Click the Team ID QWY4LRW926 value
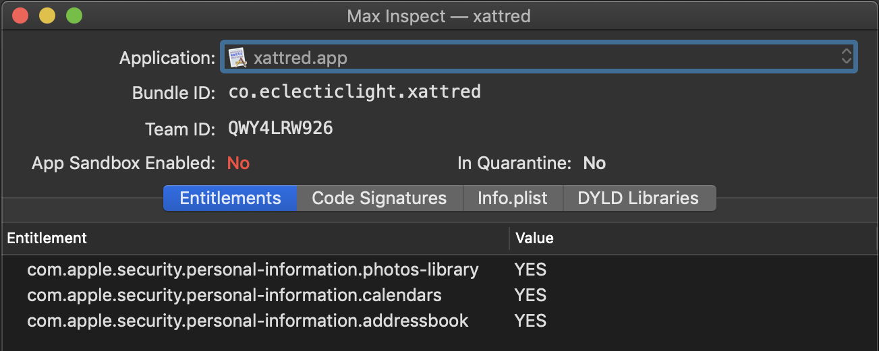The height and width of the screenshot is (351, 879). 281,128
